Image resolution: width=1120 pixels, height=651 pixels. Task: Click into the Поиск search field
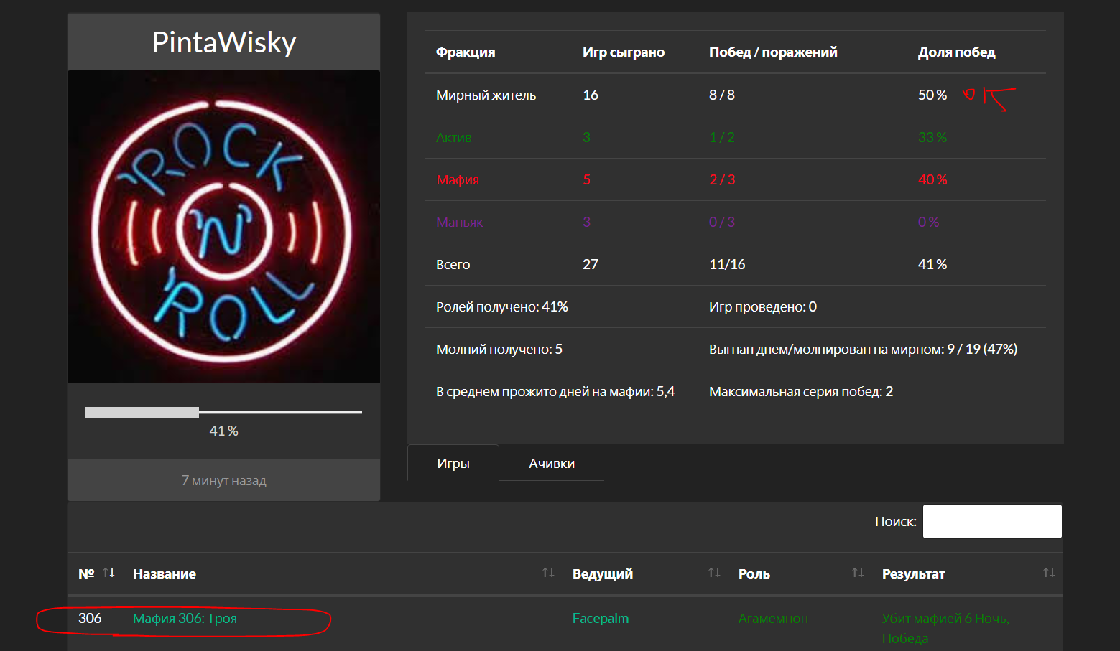991,522
